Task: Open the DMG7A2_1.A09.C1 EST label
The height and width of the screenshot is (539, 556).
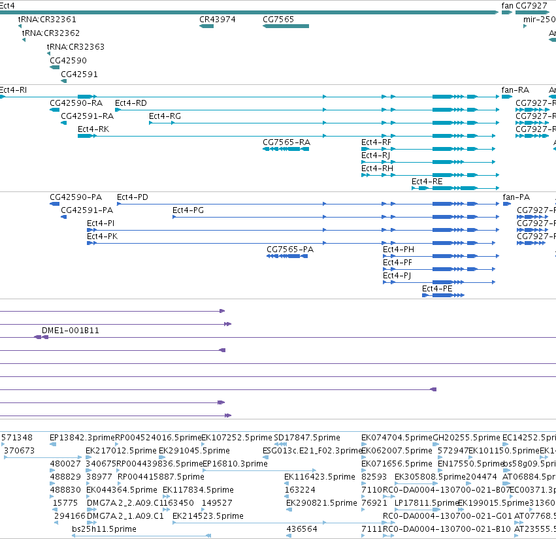Action: click(125, 516)
